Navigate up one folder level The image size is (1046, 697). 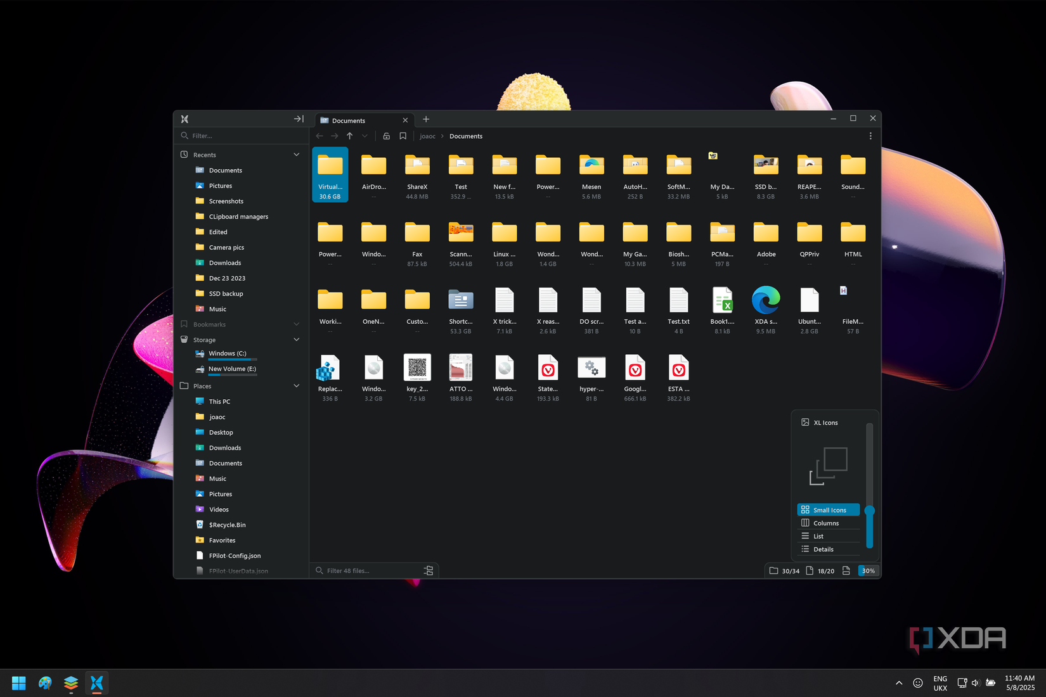349,136
